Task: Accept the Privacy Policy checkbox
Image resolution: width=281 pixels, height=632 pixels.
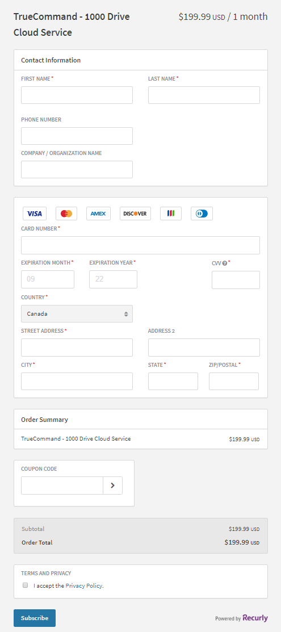Action: [x=26, y=585]
